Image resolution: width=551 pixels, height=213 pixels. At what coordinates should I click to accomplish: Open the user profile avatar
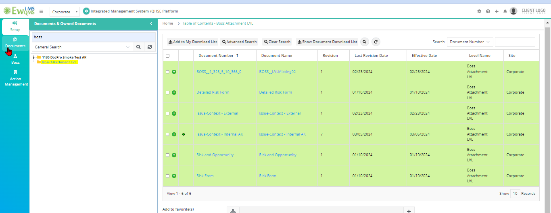tap(513, 11)
